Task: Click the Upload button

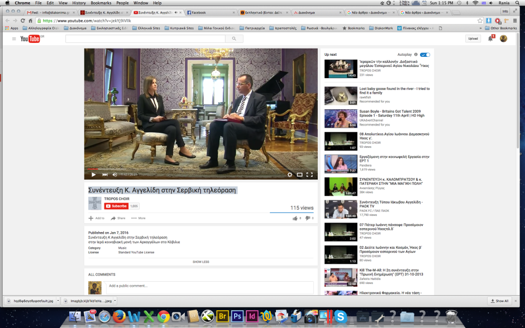Action: coord(472,38)
